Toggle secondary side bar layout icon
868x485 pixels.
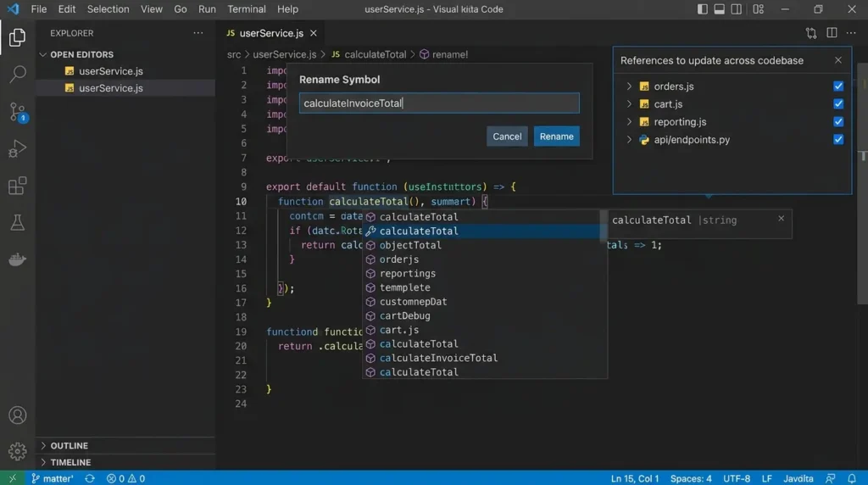tap(737, 9)
